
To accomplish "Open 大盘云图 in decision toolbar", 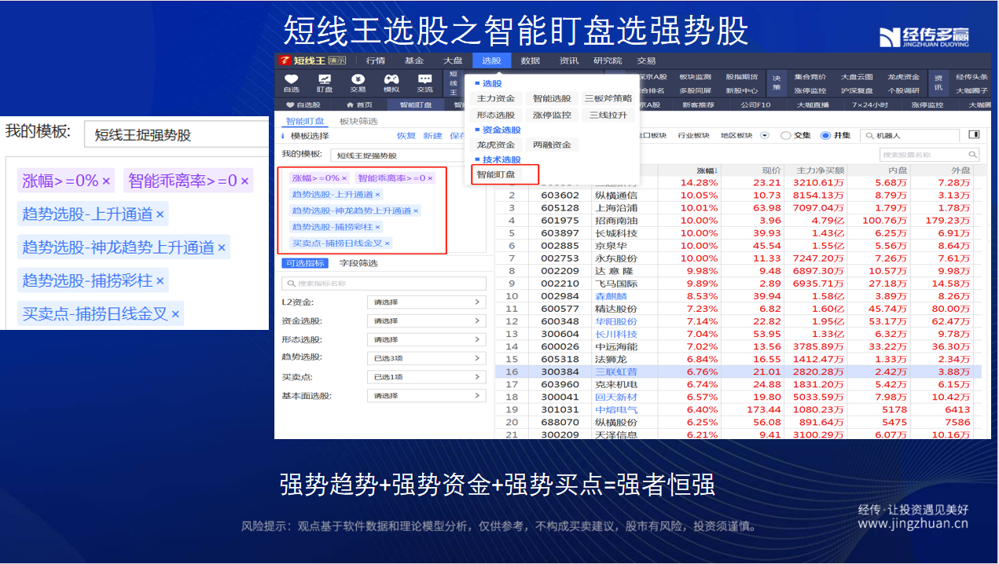I will pyautogui.click(x=857, y=77).
